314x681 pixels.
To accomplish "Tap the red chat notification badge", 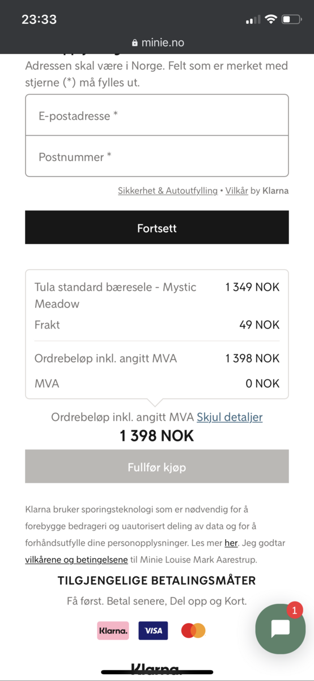I will [x=295, y=611].
